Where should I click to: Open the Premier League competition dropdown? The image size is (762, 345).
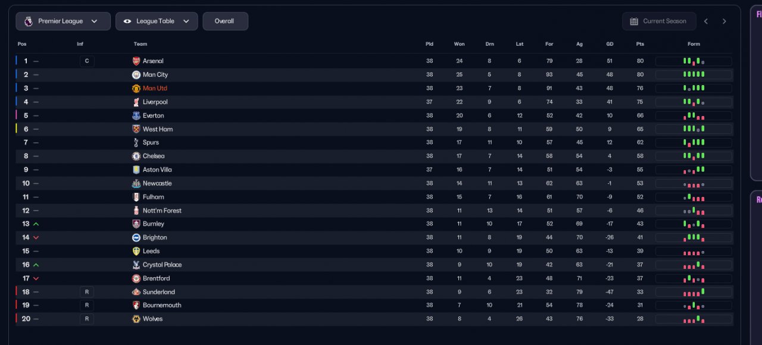click(x=63, y=21)
